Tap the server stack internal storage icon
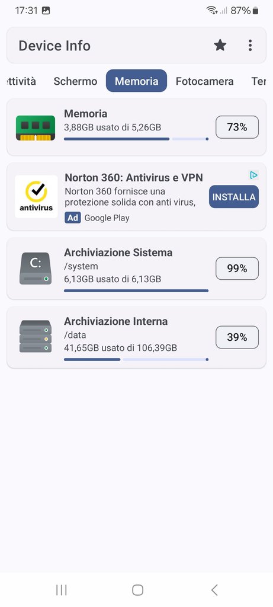 click(x=36, y=337)
